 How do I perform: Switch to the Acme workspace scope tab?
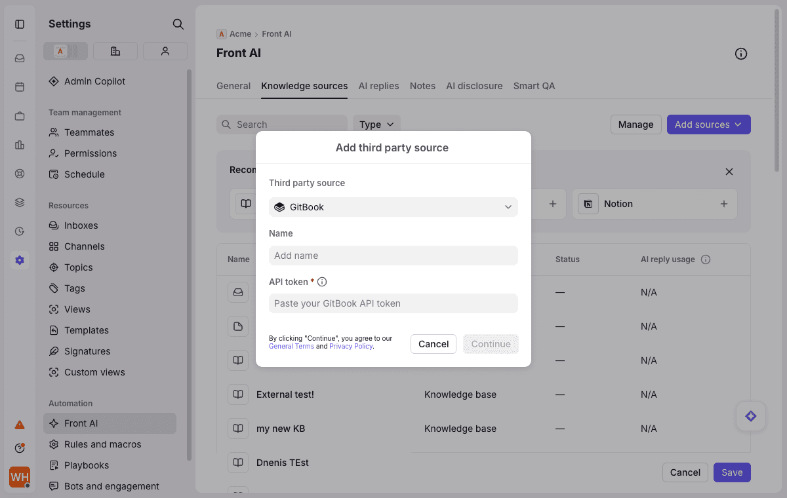click(x=66, y=51)
